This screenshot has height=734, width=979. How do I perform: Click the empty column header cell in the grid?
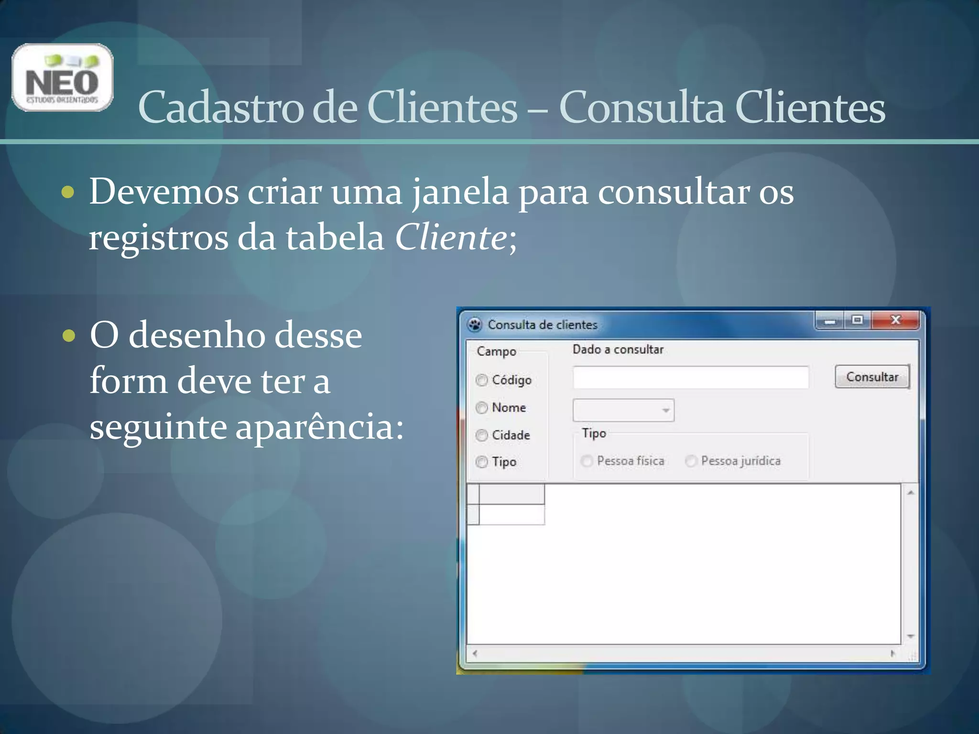511,494
